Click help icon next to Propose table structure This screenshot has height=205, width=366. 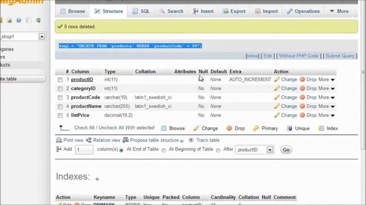pos(182,141)
